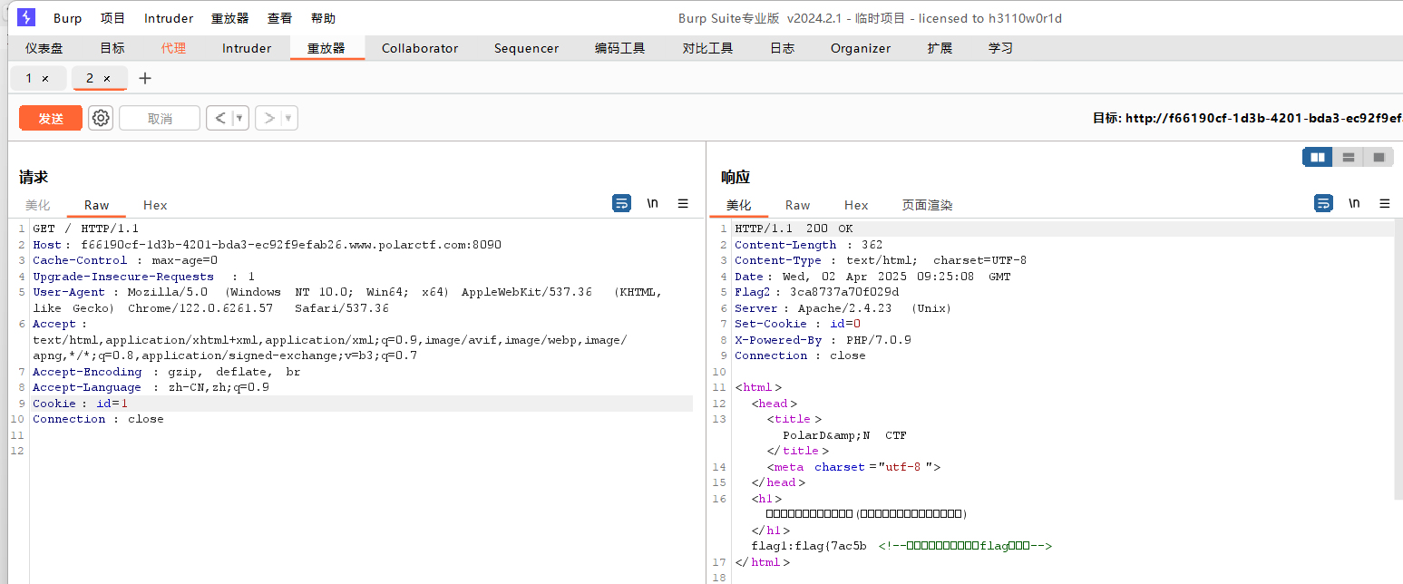
Task: Open the 项目 menu
Action: pyautogui.click(x=113, y=18)
